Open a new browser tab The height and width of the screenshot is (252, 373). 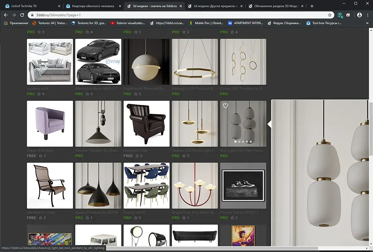[x=312, y=6]
